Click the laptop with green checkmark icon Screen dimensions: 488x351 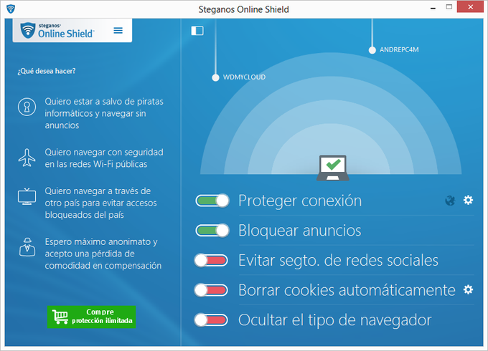pos(333,168)
